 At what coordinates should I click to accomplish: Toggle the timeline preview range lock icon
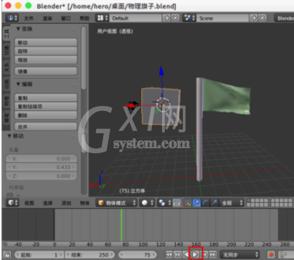pos(7,254)
